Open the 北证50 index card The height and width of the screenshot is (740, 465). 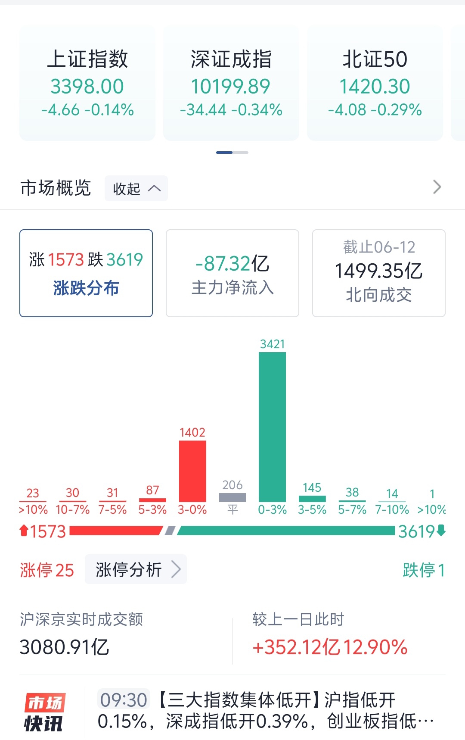(375, 83)
